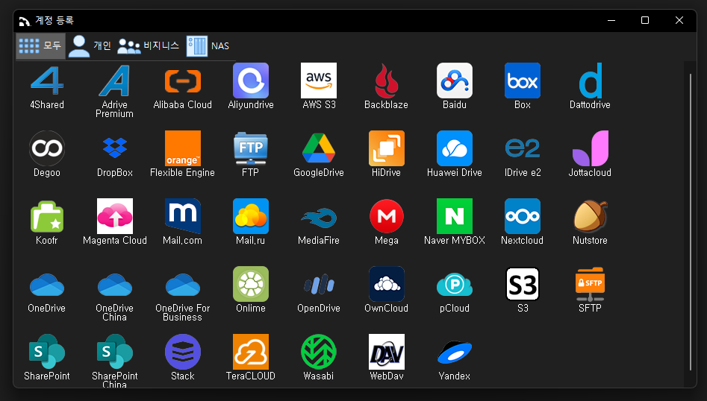Click the FTP folder icon

tap(251, 148)
